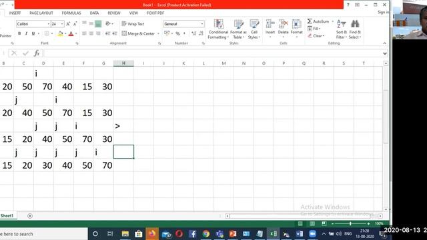Open the DATA tab

click(94, 13)
